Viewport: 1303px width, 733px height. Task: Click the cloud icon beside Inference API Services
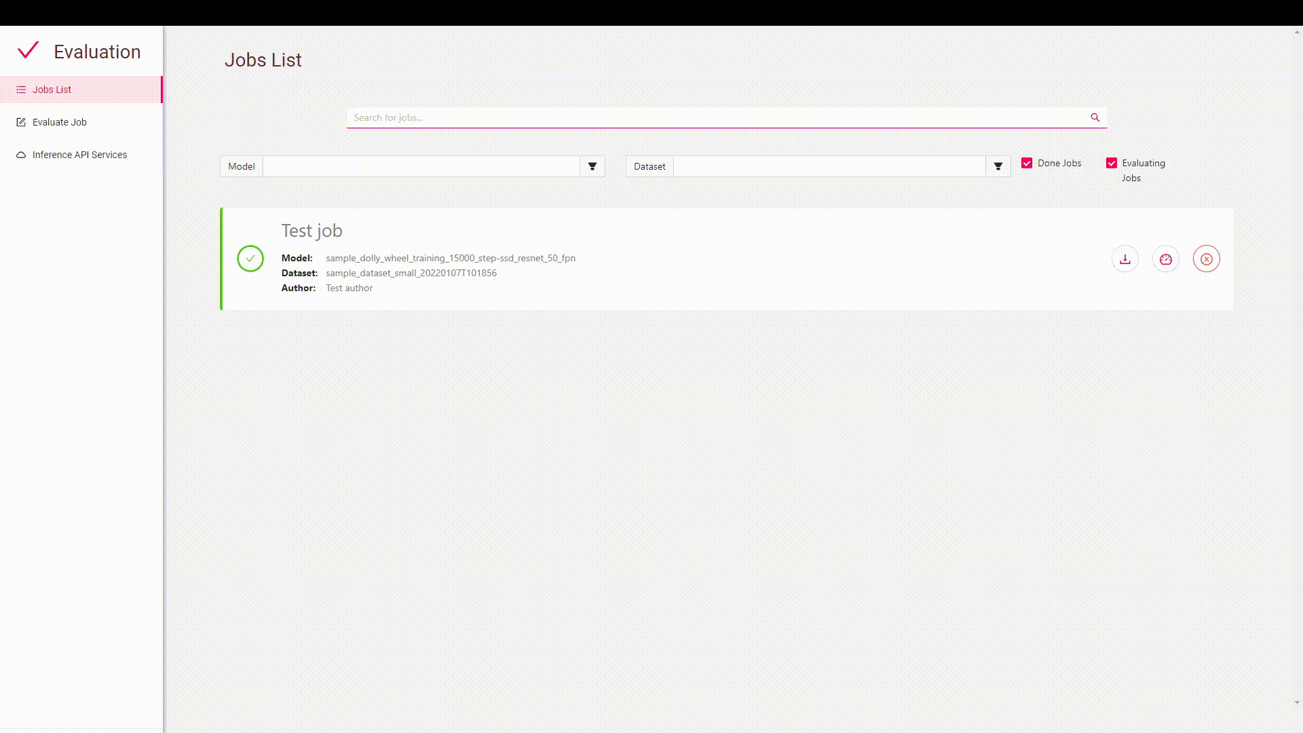click(21, 155)
